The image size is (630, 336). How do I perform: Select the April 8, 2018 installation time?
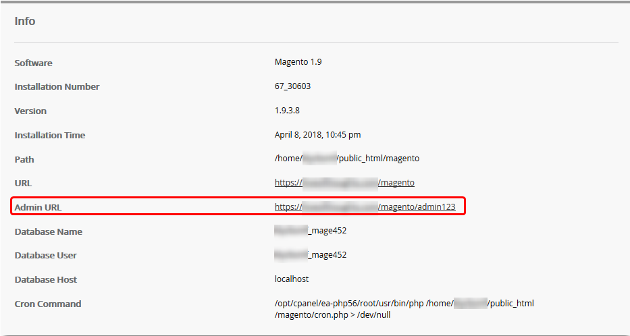coord(317,135)
